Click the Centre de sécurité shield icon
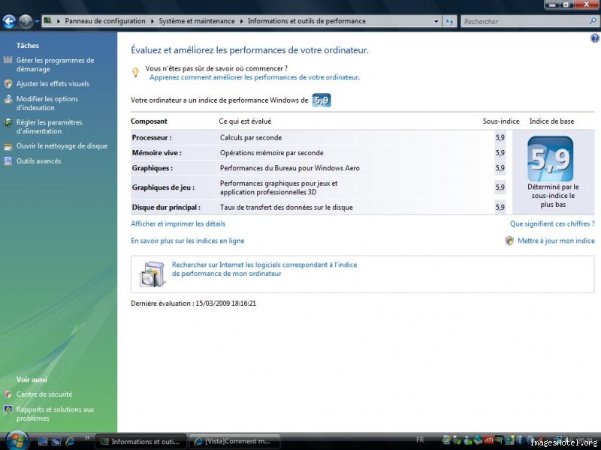The height and width of the screenshot is (450, 601). [8, 394]
